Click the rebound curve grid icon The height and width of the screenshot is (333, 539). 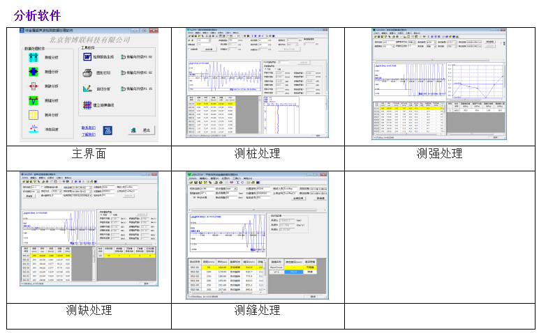point(87,105)
